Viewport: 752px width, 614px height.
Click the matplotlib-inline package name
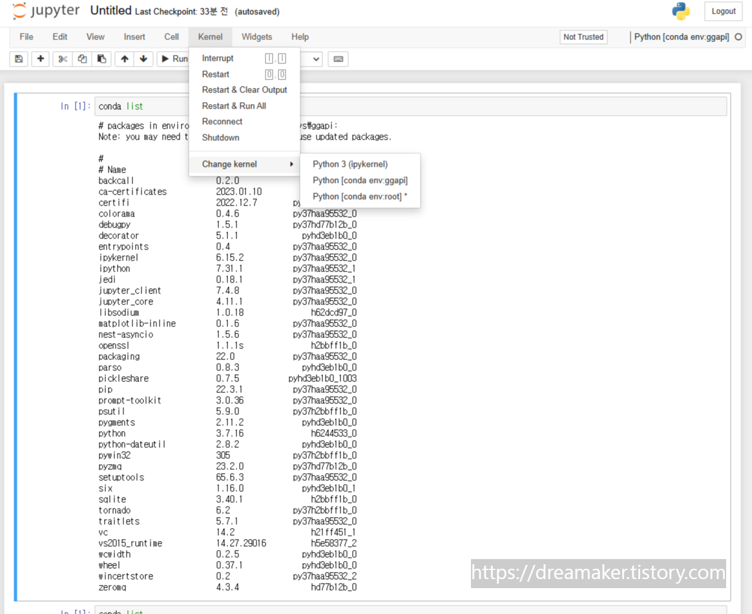137,324
